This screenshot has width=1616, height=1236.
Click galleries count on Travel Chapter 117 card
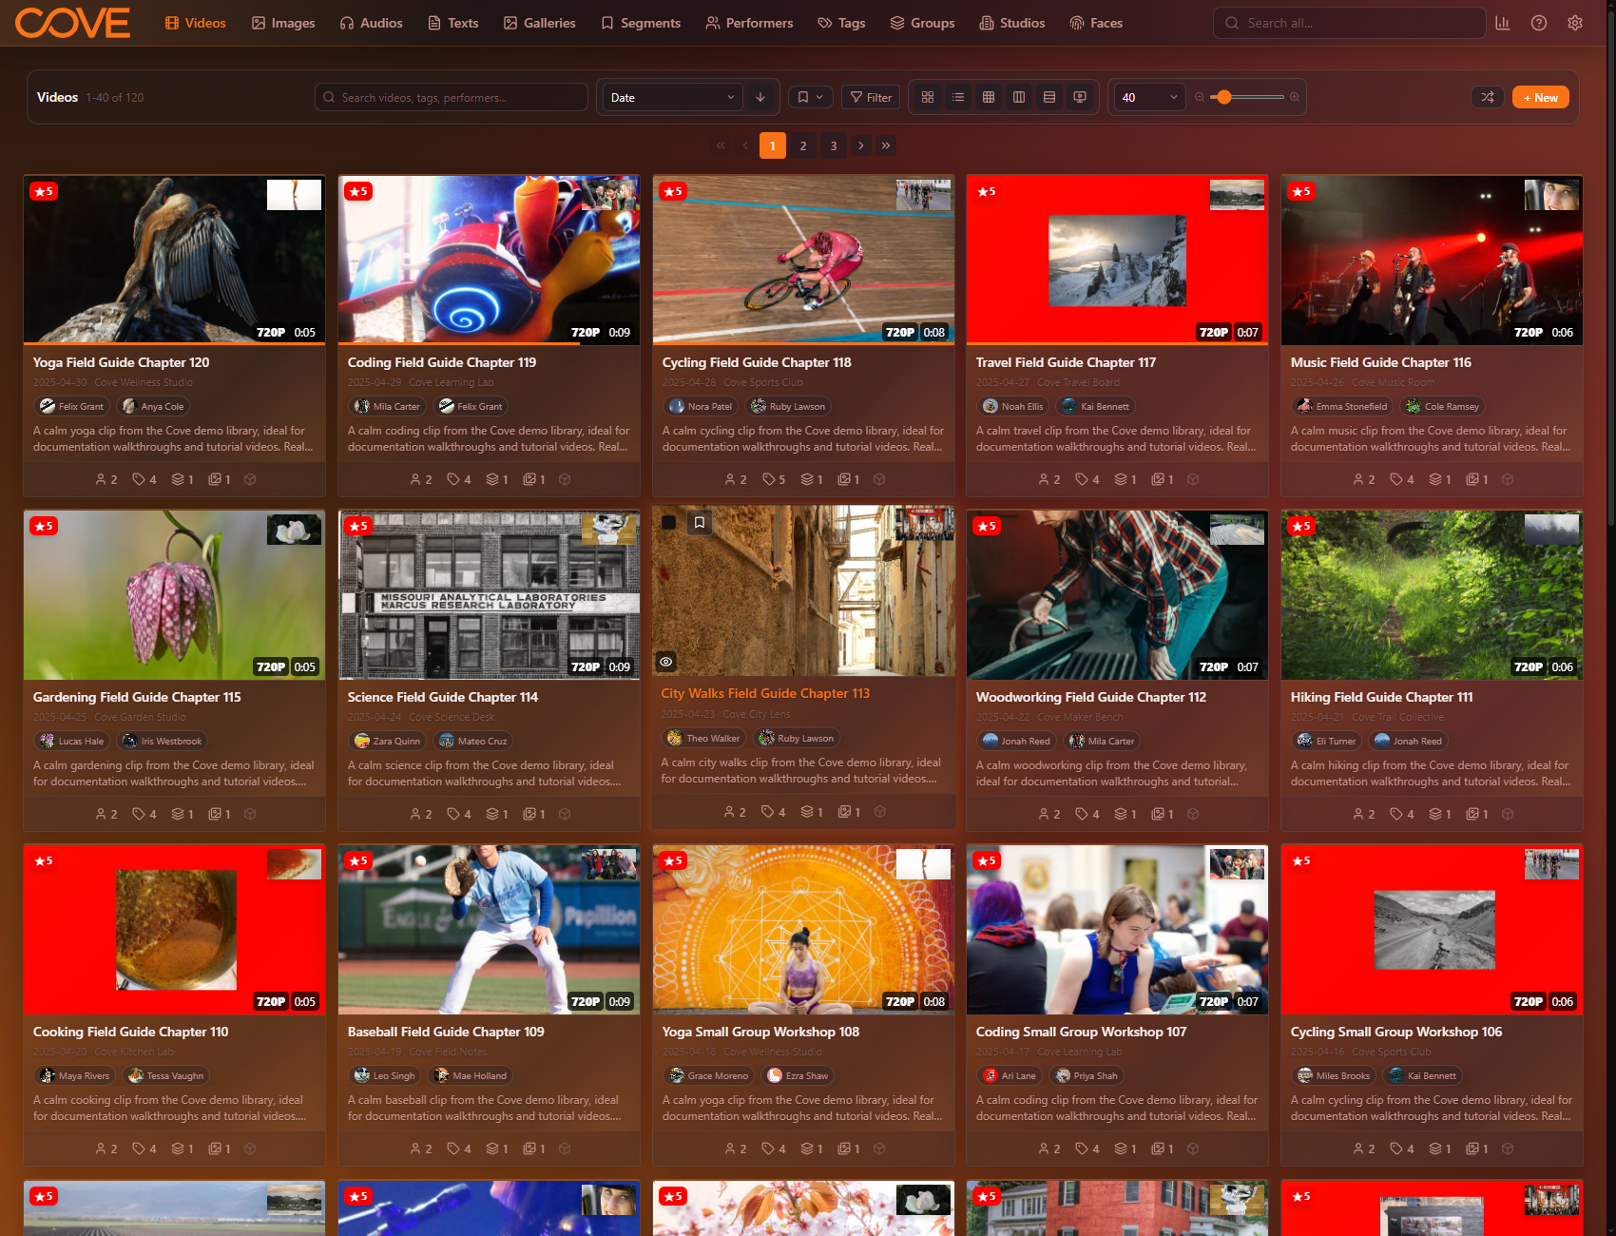[x=1164, y=479]
